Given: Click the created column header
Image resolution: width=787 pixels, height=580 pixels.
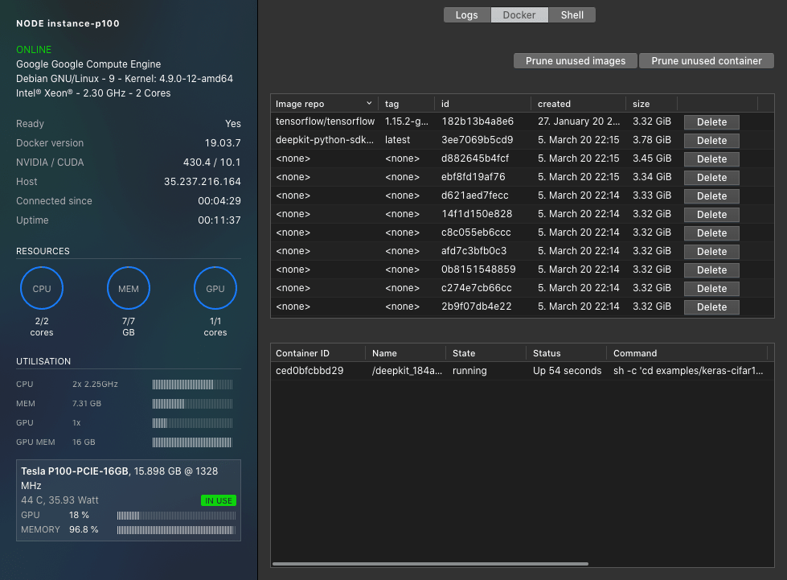Looking at the screenshot, I should pos(579,104).
